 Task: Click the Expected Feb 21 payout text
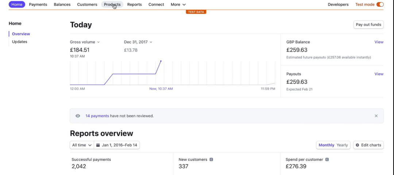pos(299,89)
